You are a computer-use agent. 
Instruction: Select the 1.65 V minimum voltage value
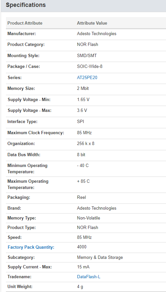point(83,100)
